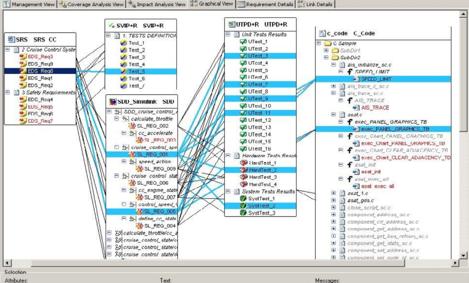Switch to the Coverage Analysis View tab
Viewport: 469px width, 283px height.
[91, 4]
